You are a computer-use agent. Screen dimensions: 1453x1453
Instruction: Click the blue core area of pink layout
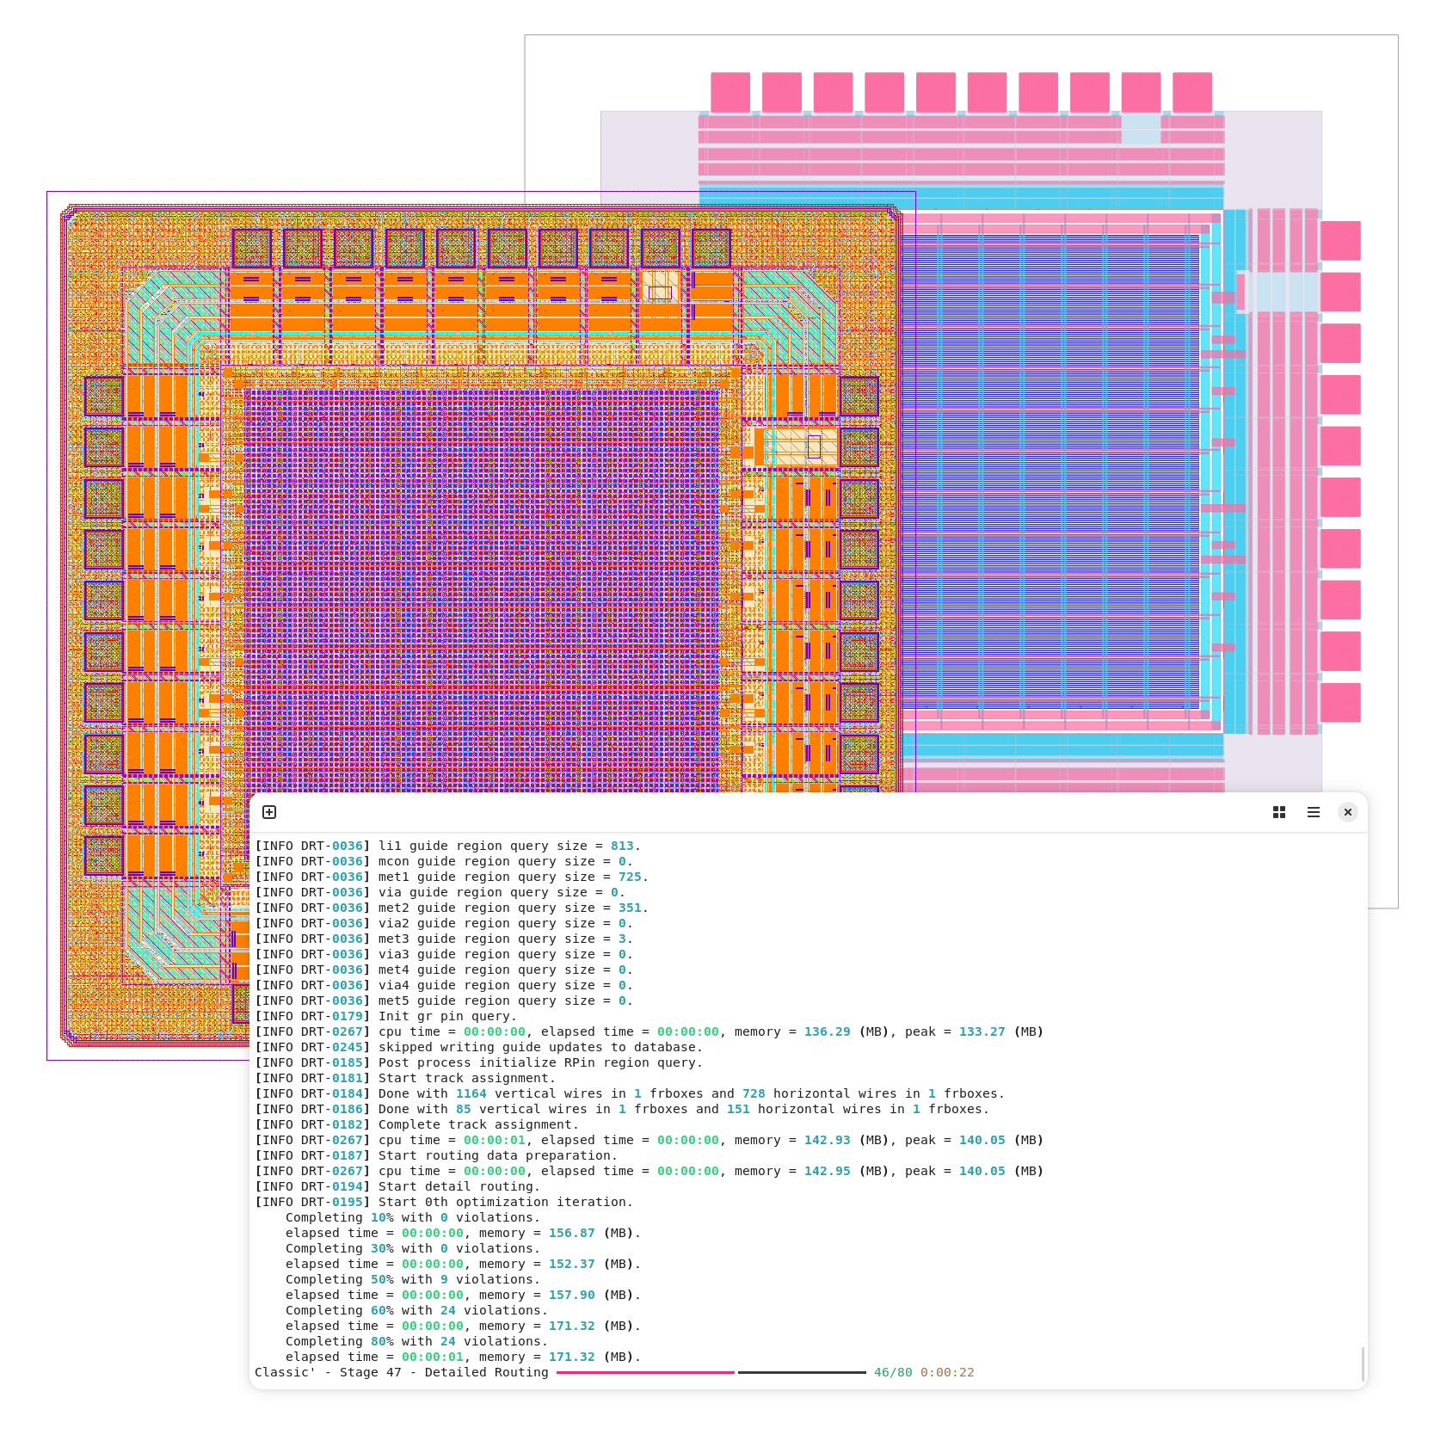1050,473
